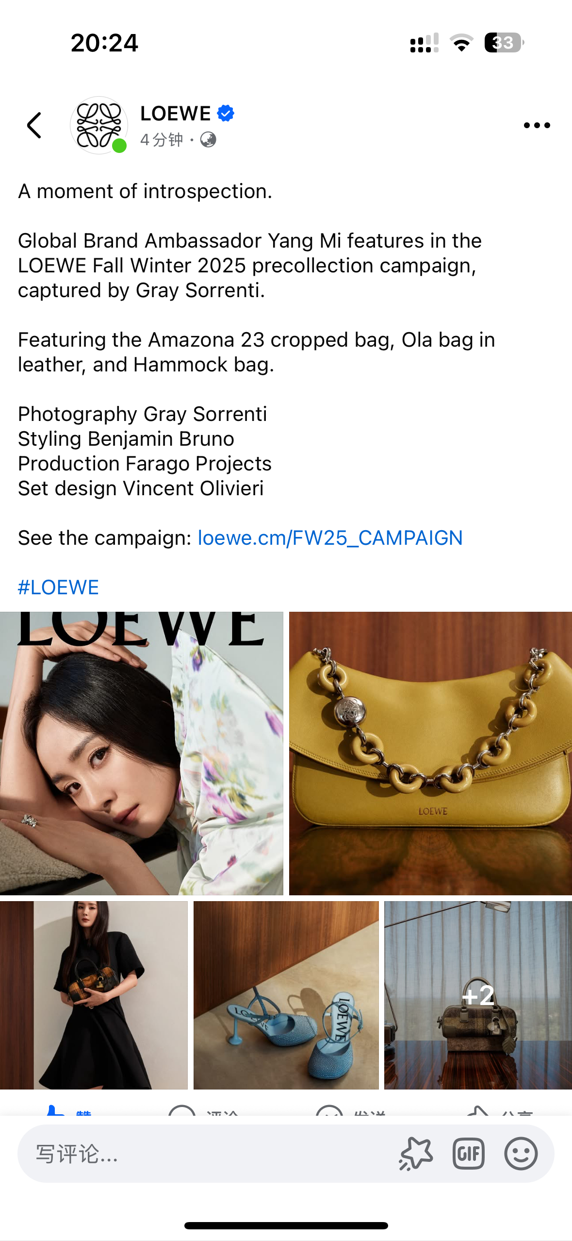Tap the blue verified badge
Image resolution: width=572 pixels, height=1241 pixels.
point(226,113)
